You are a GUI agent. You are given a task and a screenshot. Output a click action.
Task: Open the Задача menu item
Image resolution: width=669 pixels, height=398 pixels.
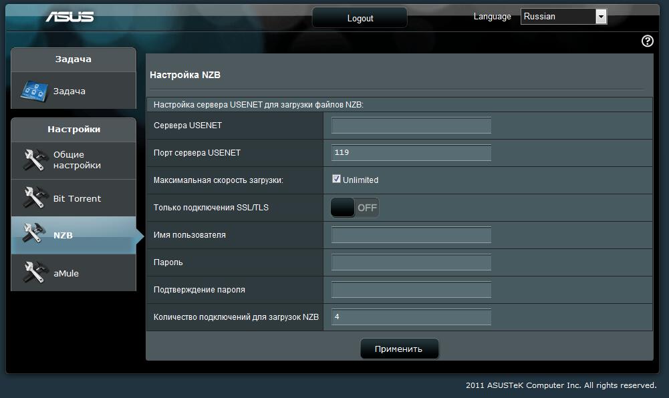[74, 90]
